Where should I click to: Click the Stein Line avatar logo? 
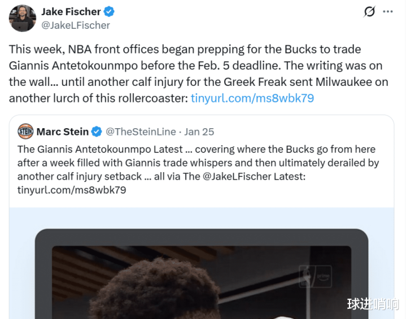(x=25, y=132)
